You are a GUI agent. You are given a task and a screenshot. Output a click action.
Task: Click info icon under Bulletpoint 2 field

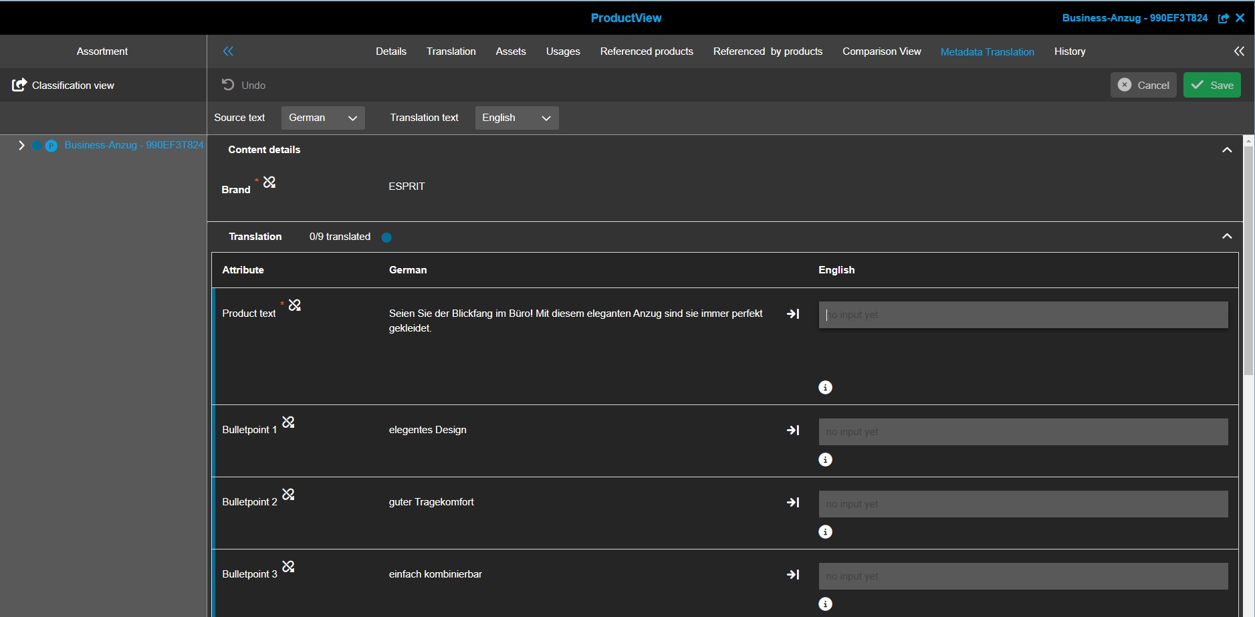(826, 532)
